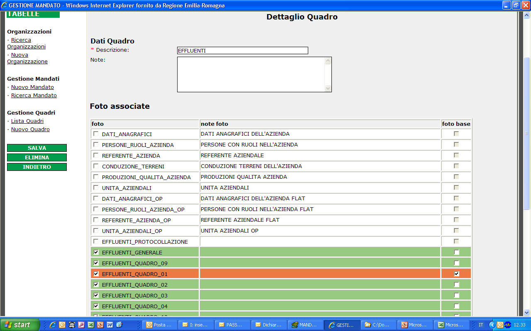Go to Nuovo Mandato

pyautogui.click(x=32, y=87)
